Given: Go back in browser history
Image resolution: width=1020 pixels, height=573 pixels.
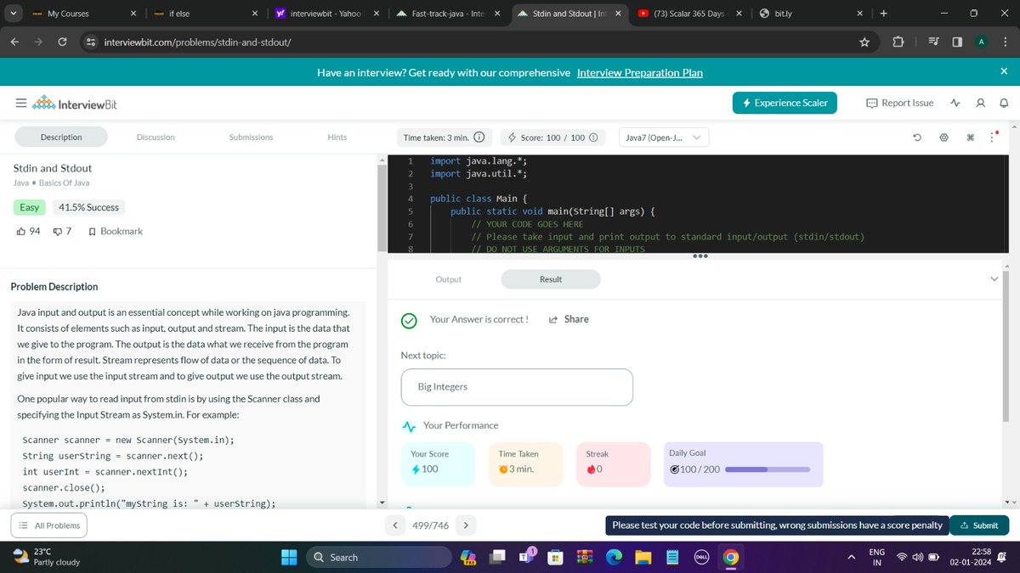Looking at the screenshot, I should [x=14, y=42].
